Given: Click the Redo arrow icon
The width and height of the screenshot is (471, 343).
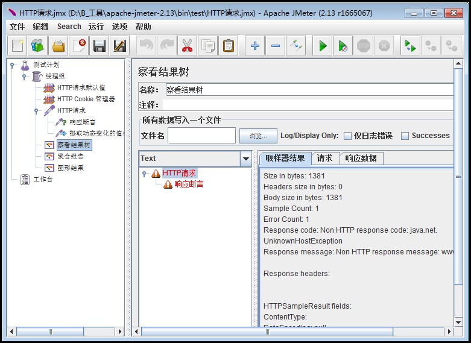Looking at the screenshot, I should tap(166, 46).
